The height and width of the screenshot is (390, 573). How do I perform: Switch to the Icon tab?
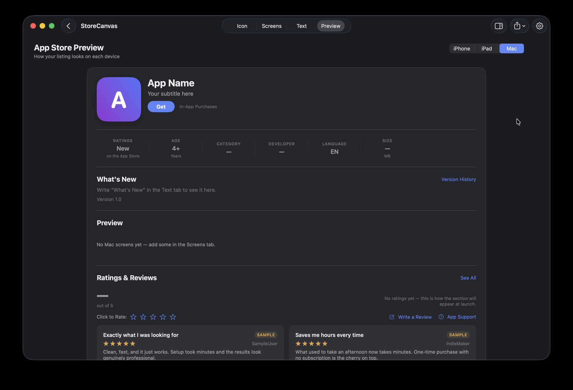tap(242, 26)
